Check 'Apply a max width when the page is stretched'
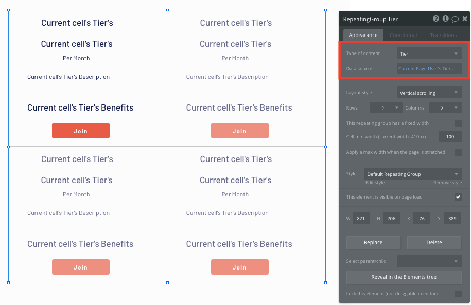 pyautogui.click(x=458, y=152)
